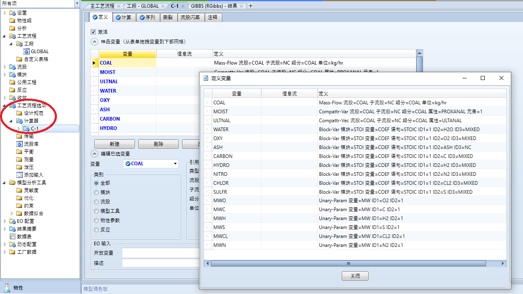Click the 泄压 folder icon
523x294 pixels.
(x=20, y=167)
